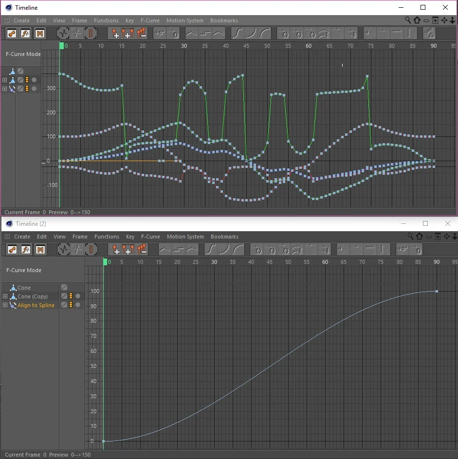Open Motion System menu in Timeline (2)
Screen dimensions: 458x459
tap(185, 237)
